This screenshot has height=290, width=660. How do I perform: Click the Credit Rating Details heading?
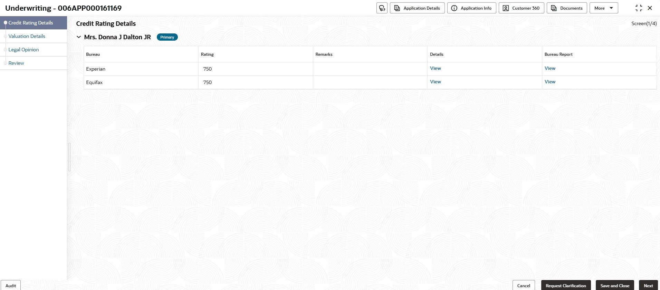pyautogui.click(x=106, y=23)
